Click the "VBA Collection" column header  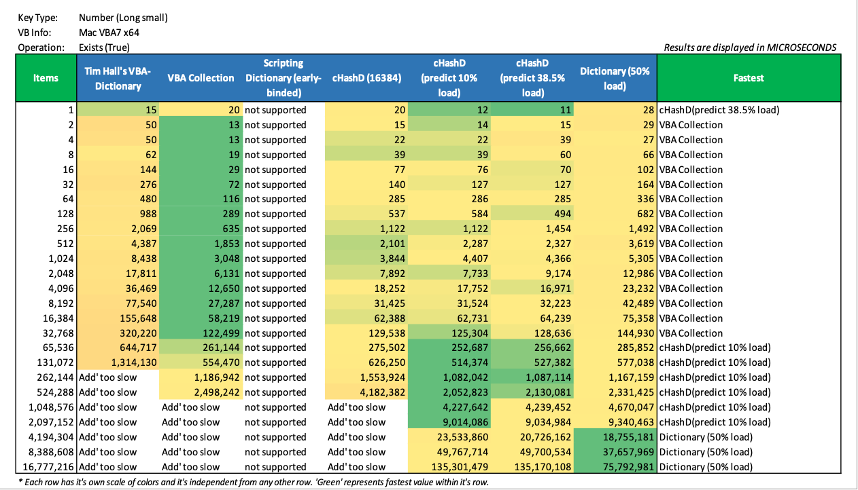[x=201, y=78]
